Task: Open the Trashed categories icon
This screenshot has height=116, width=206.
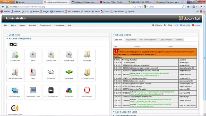Action: (15, 74)
